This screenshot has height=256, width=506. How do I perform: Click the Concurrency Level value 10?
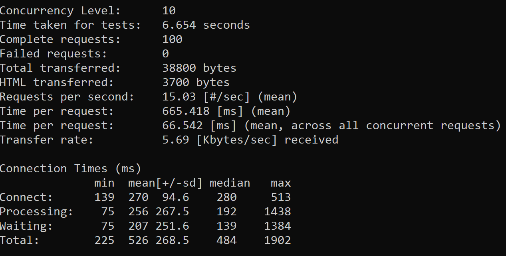169,11
